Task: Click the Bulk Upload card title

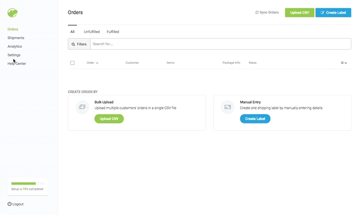Action: 104,102
